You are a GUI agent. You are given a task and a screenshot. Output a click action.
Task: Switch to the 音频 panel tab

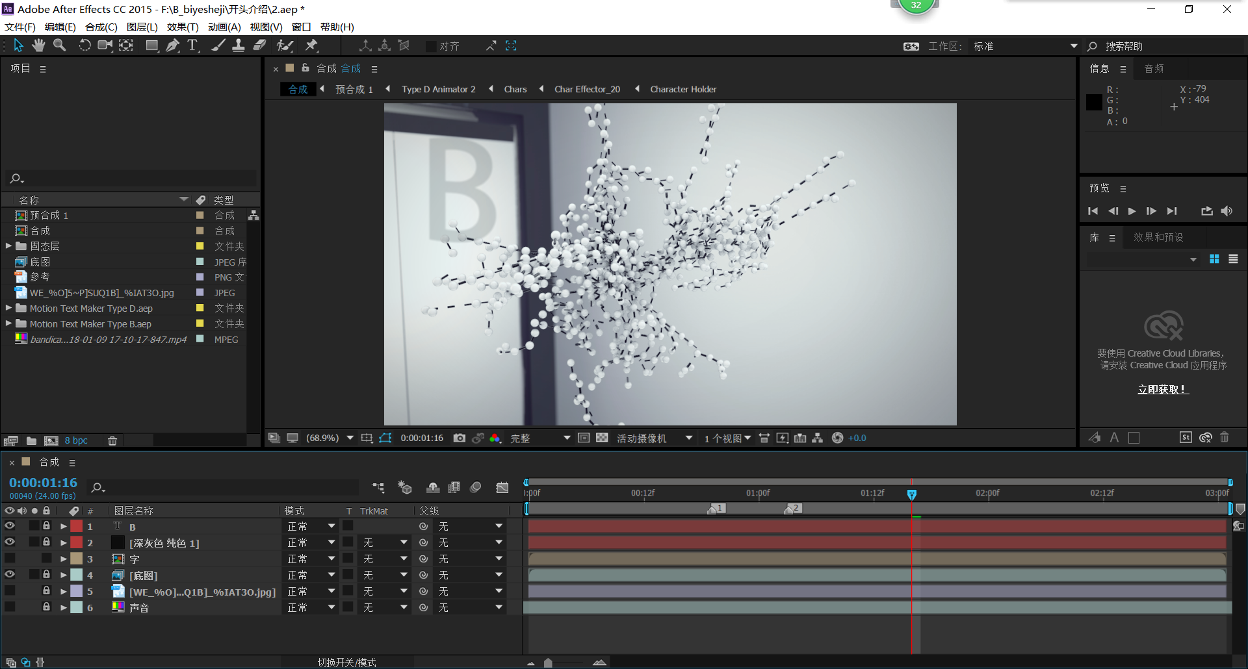[1154, 68]
